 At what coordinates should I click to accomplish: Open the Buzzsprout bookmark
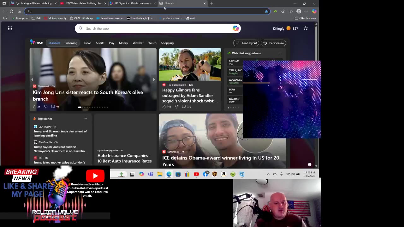[20, 18]
